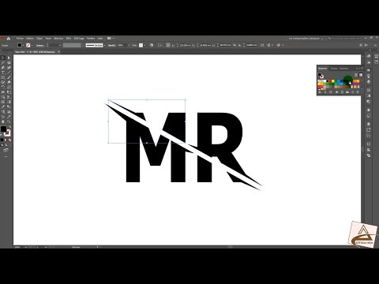Select the Magic Wand tool
The width and height of the screenshot is (379, 284).
3,62
